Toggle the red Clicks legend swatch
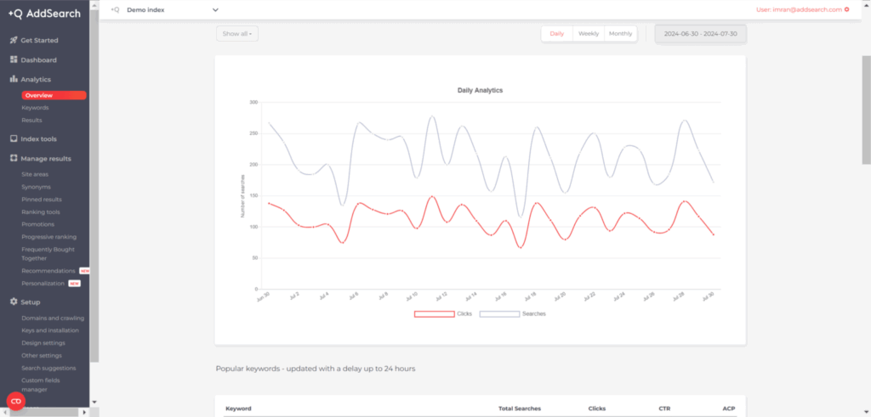The image size is (871, 417). coord(434,314)
